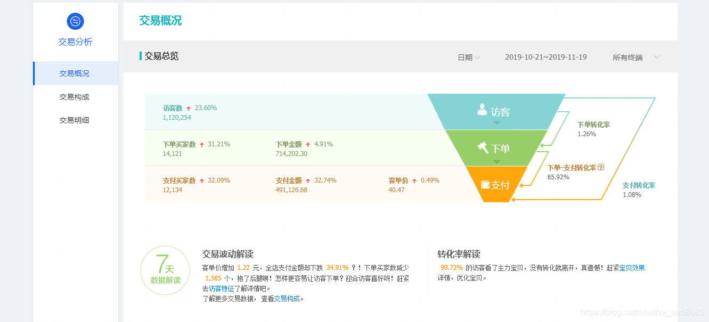Click the 下单金额 value 714,202.30

coord(291,154)
